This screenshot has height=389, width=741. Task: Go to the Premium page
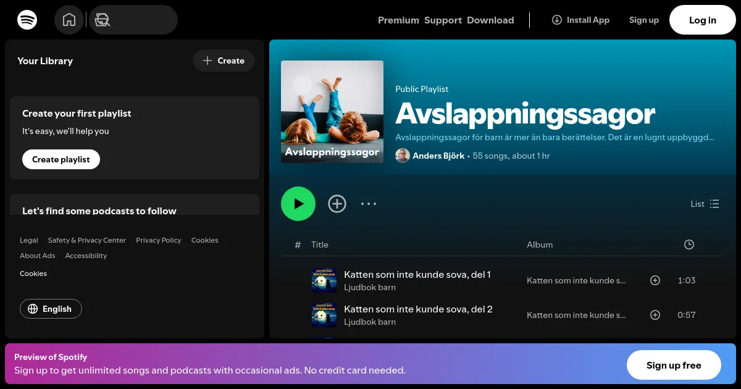point(398,20)
